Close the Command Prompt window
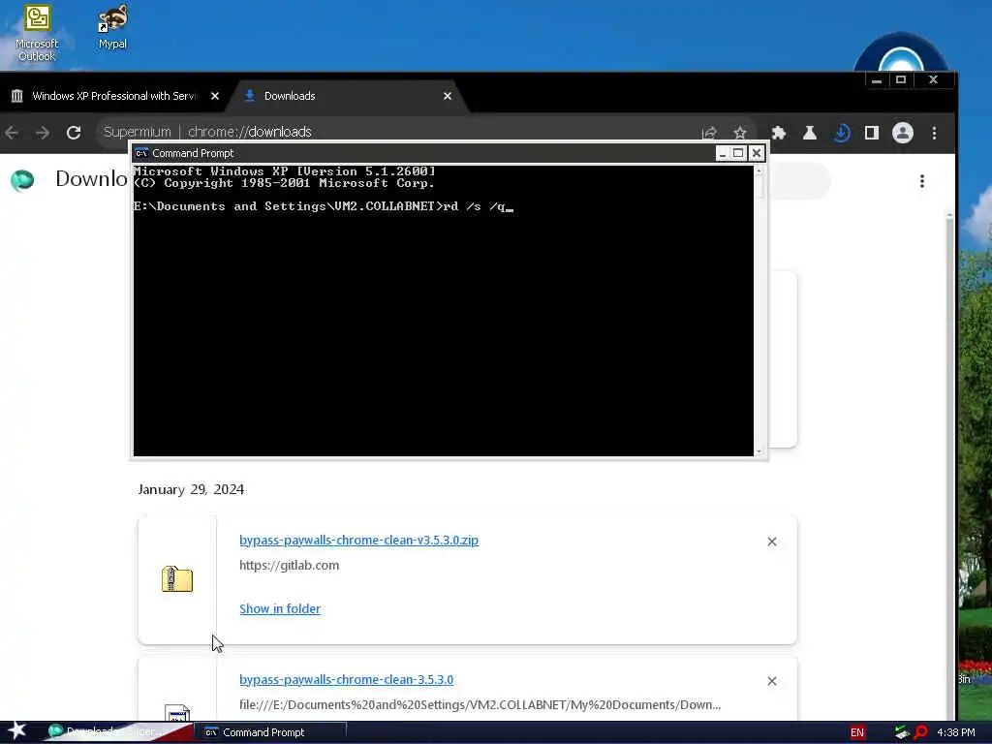 tap(756, 153)
